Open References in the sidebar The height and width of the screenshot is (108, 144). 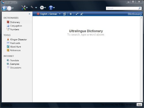[x=16, y=50]
